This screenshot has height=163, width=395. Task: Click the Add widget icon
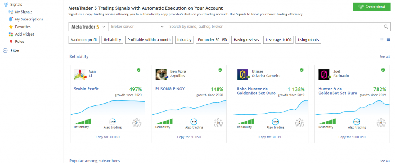tap(10, 34)
